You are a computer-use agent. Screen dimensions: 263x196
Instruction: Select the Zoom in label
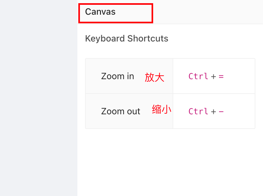coord(117,76)
